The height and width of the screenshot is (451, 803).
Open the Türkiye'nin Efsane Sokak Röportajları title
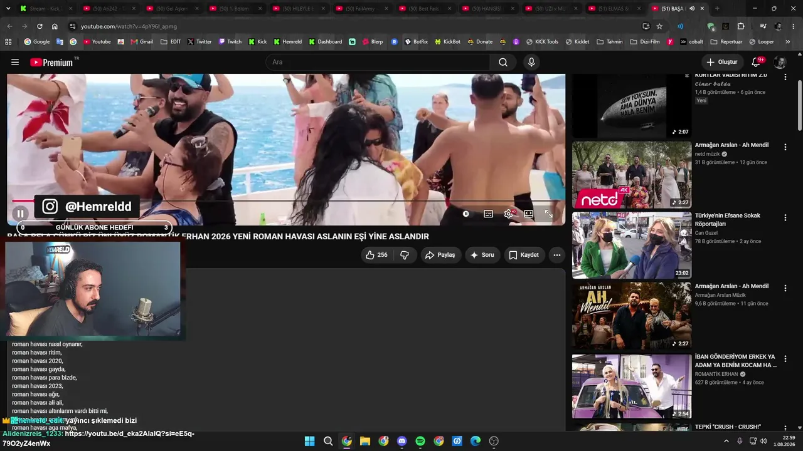pos(728,220)
